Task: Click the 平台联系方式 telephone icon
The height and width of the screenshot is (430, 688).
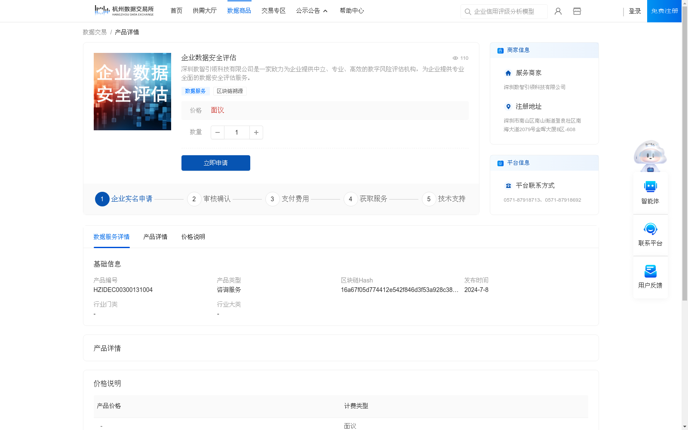Action: pyautogui.click(x=508, y=186)
